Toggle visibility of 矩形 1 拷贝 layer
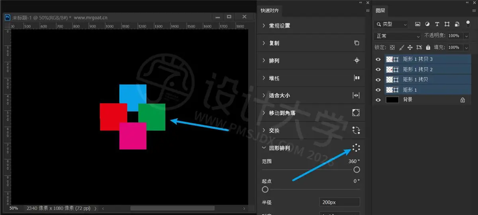 tap(378, 79)
